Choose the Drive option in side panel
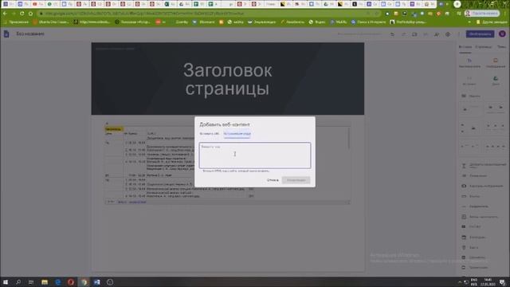 pyautogui.click(x=496, y=81)
